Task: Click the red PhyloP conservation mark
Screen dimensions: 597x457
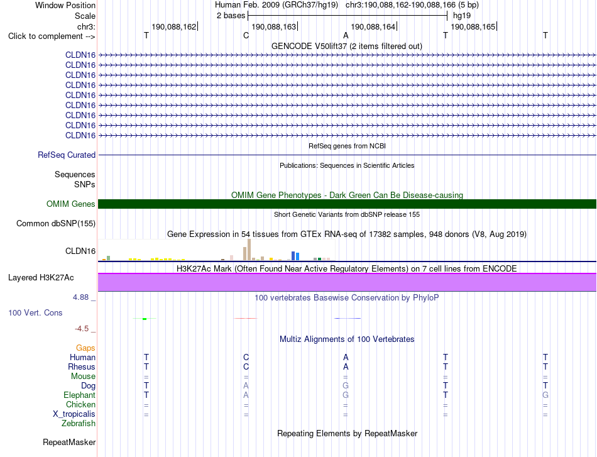Action: (x=246, y=318)
